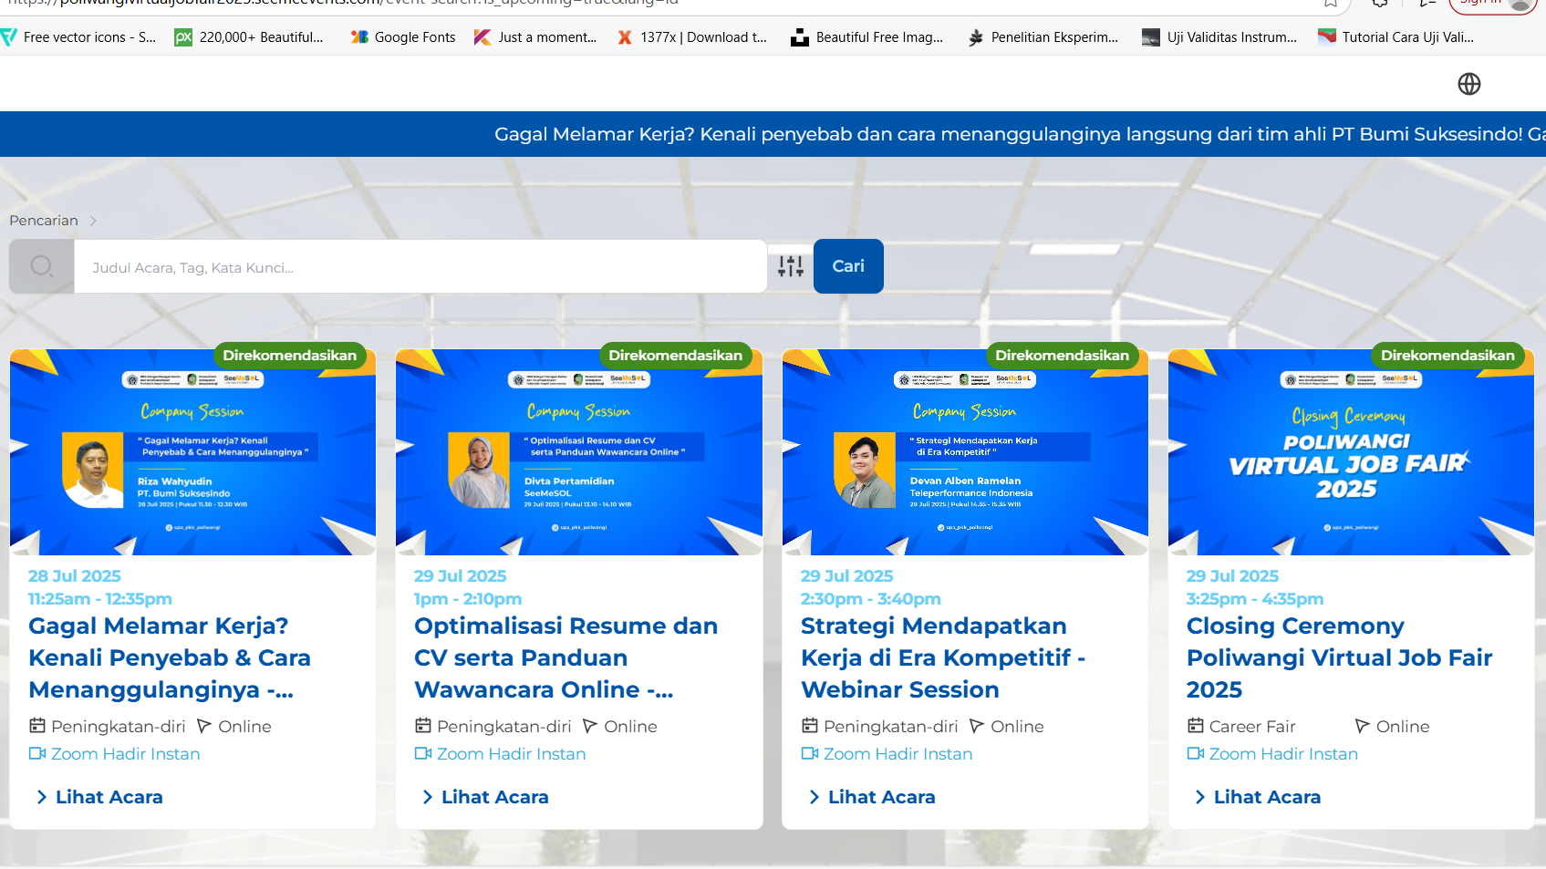Open Penelitian Eksperimen bookmark
The image size is (1546, 869).
1043,37
